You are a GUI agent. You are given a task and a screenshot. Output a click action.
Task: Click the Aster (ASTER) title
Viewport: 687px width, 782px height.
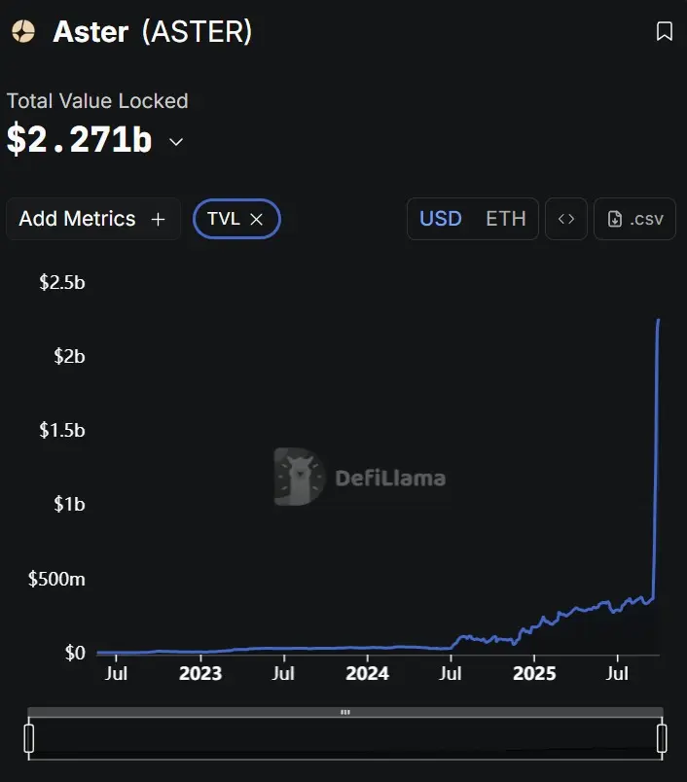[153, 32]
